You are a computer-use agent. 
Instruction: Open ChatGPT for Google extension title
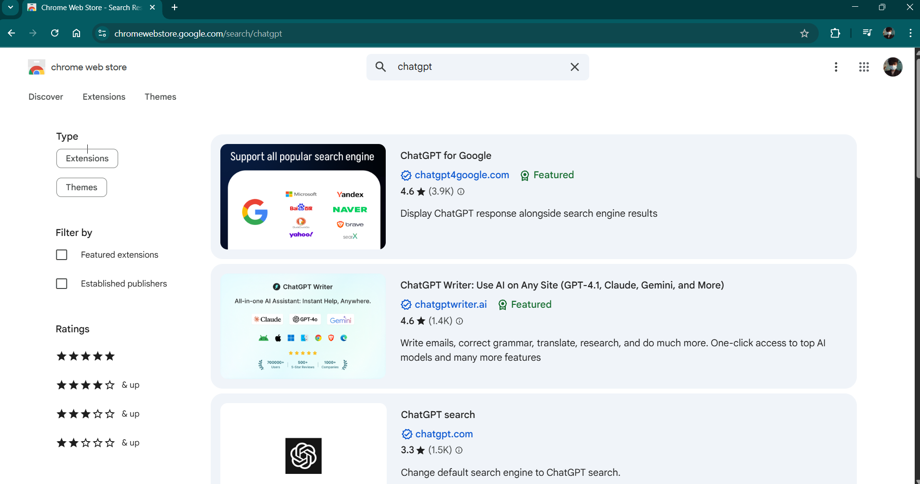446,156
